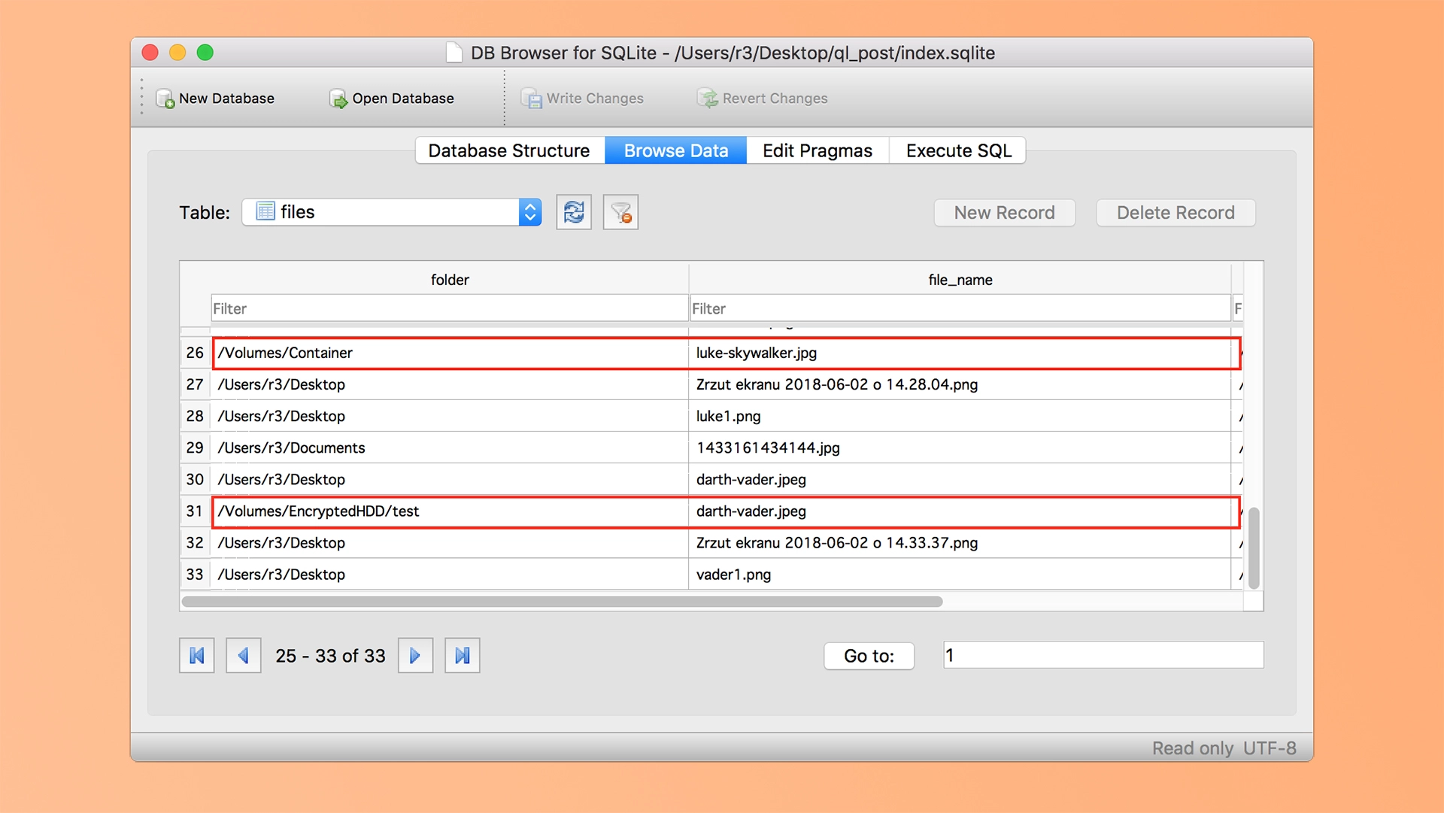1444x813 pixels.
Task: Click the Open Database toolbar icon
Action: 338,99
